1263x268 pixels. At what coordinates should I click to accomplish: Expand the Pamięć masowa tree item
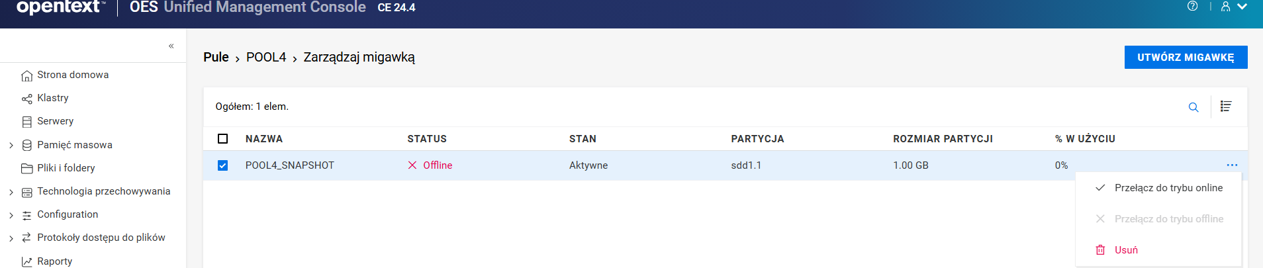pyautogui.click(x=11, y=146)
